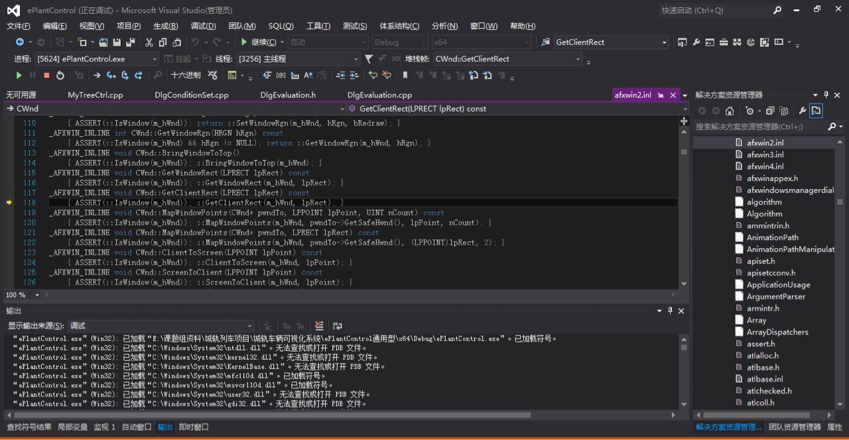This screenshot has height=440, width=849.
Task: Open the CWnd class scope dropdown
Action: [176, 109]
